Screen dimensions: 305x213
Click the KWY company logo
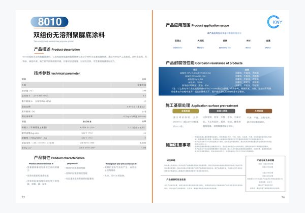click(x=274, y=22)
